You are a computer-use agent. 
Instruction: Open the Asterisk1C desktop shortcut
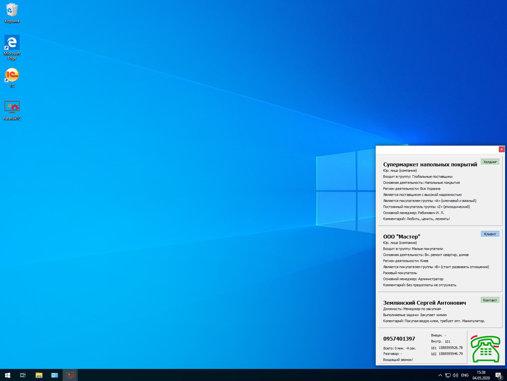coord(12,108)
